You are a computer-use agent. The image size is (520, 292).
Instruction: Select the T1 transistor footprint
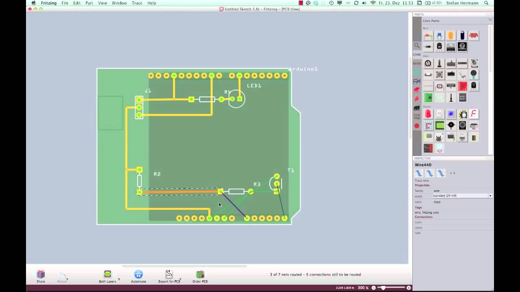click(276, 184)
